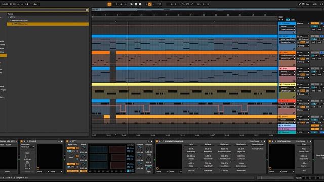Viewport: 324px width, 182px height.
Task: Open Sidechain No Input dropdown in Pro-Q 3
Action: [27, 147]
